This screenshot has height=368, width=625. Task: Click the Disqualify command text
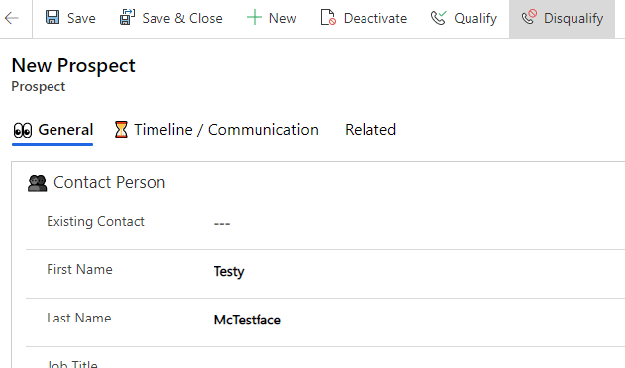click(x=573, y=19)
